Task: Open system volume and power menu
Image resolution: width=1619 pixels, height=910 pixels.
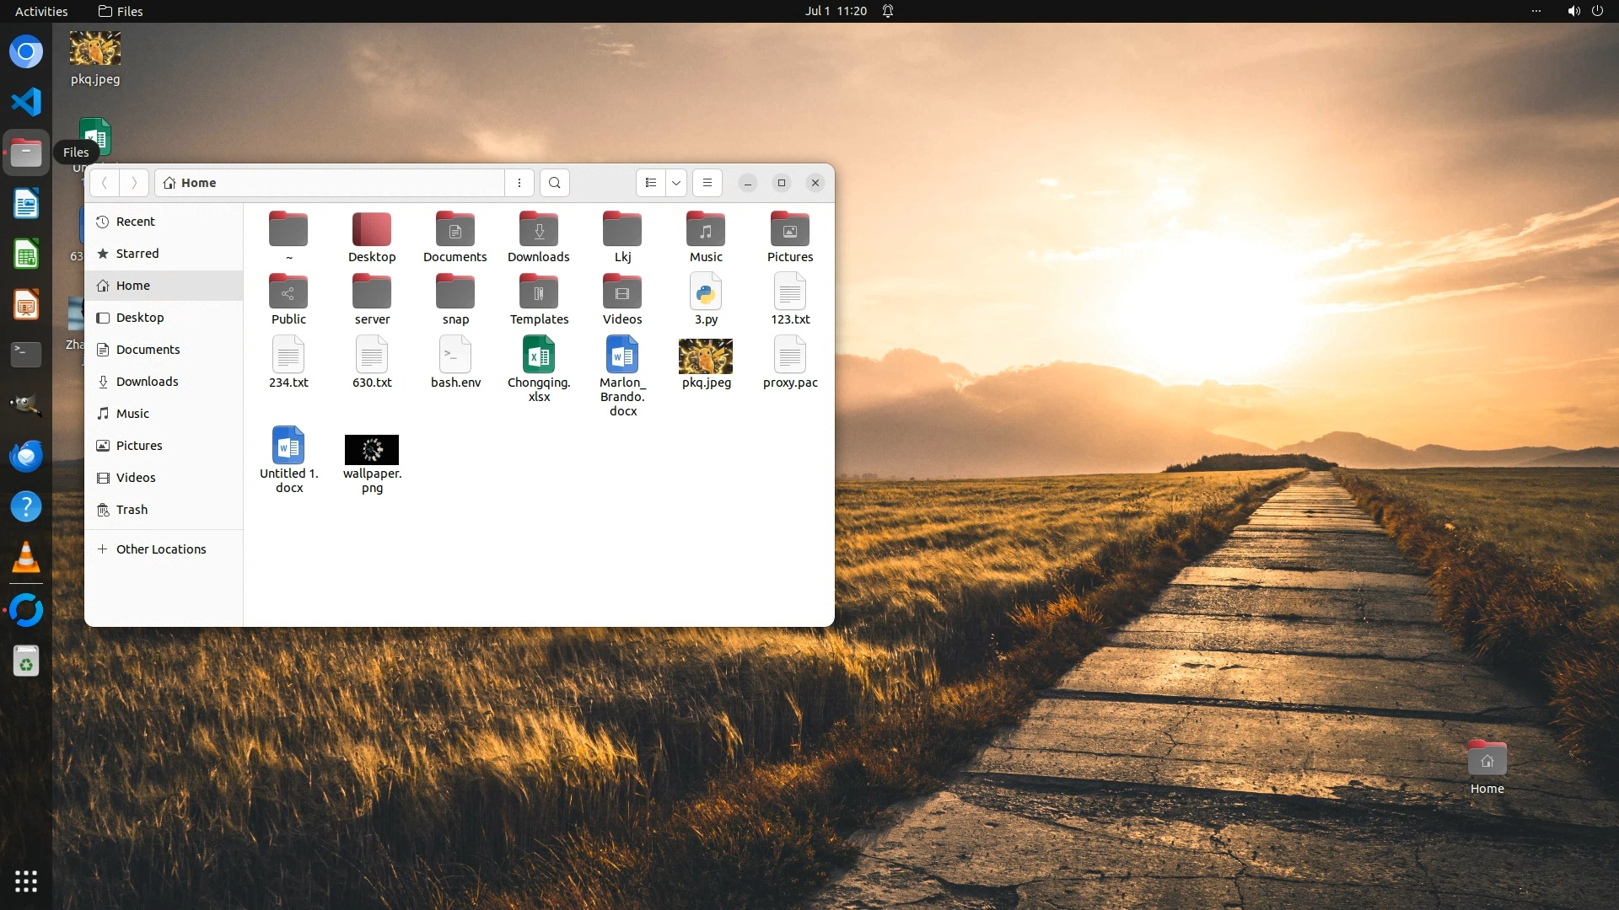Action: click(1584, 11)
